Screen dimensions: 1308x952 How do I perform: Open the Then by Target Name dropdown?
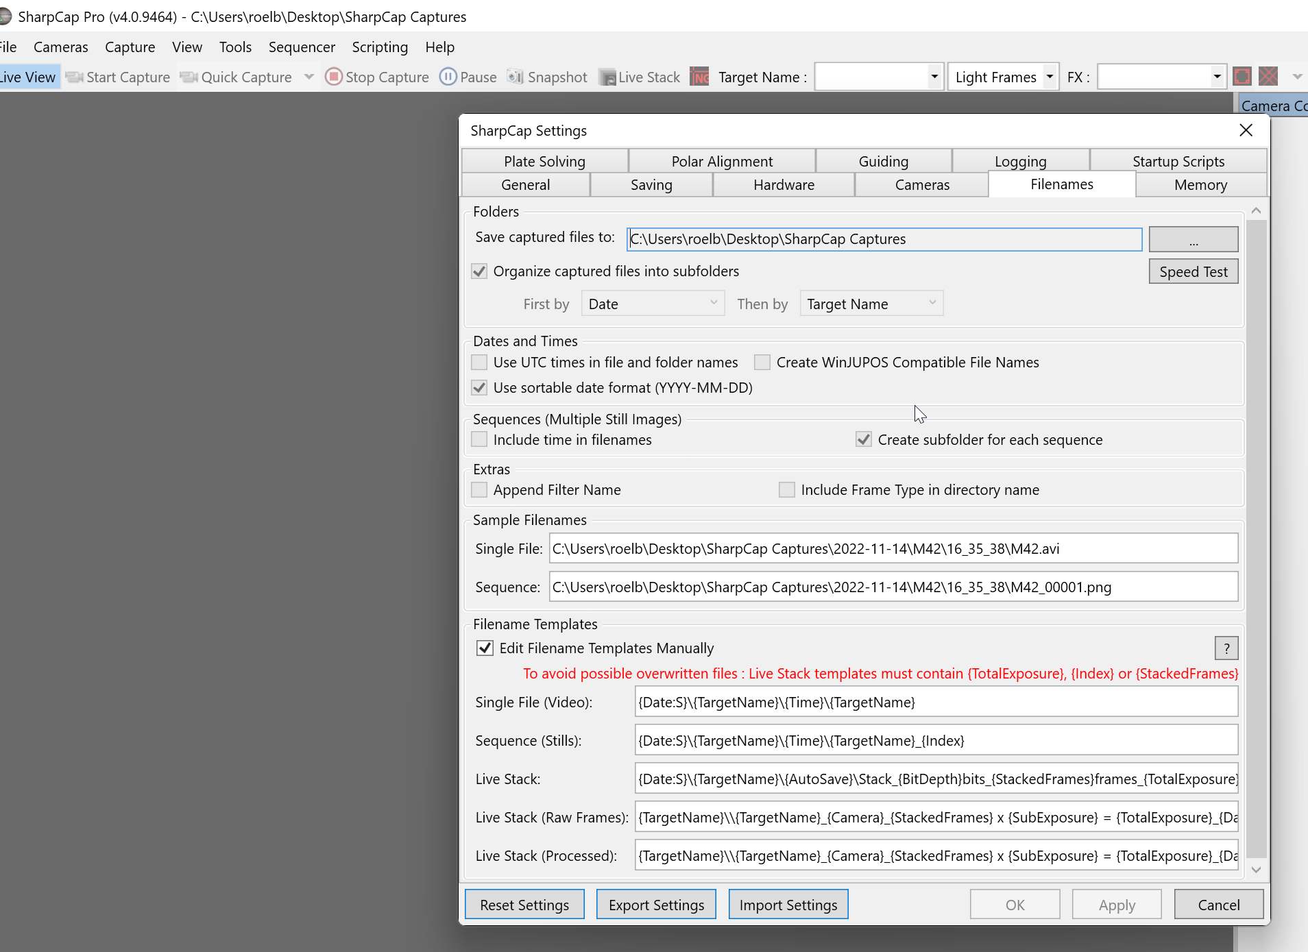point(871,304)
